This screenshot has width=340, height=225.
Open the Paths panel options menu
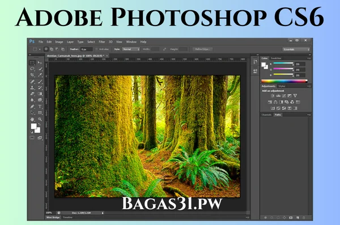[309, 115]
